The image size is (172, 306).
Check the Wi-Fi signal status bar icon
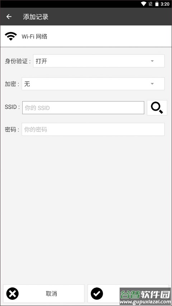coord(144,4)
